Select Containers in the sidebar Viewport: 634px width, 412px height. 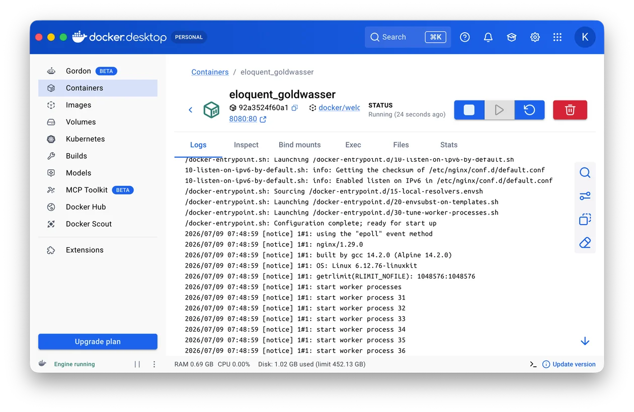coord(98,88)
